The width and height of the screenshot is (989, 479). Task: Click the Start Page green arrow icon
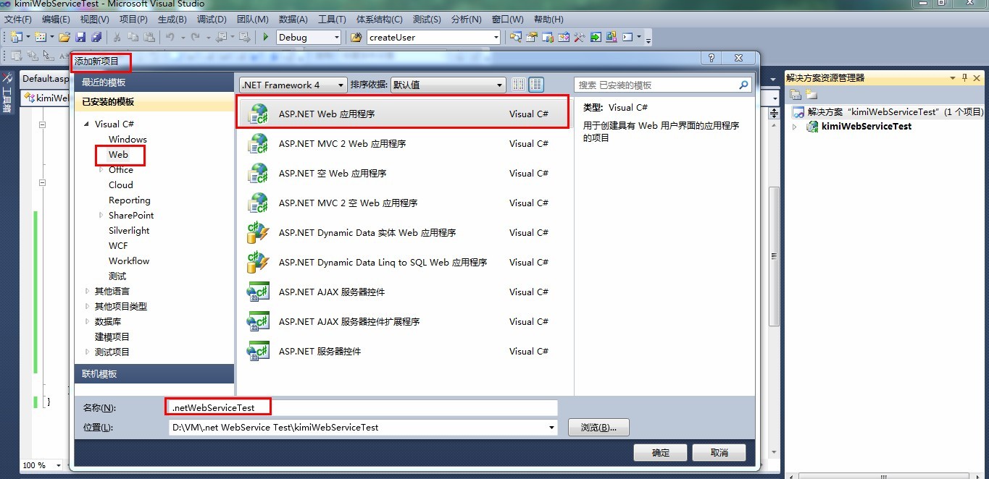596,37
